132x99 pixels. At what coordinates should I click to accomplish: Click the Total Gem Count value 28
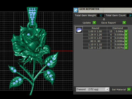click(129, 15)
